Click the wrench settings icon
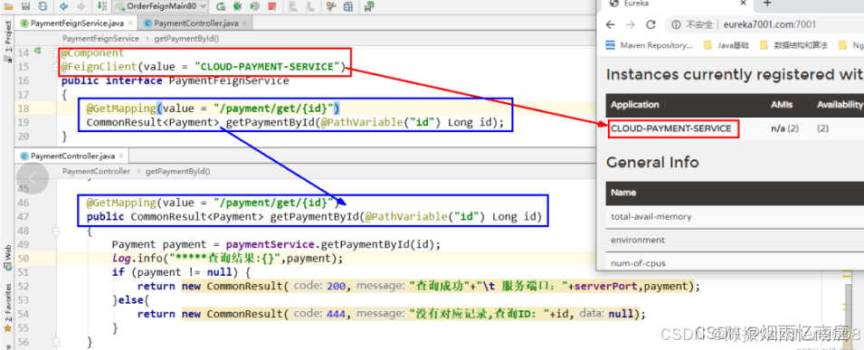 [x=331, y=6]
